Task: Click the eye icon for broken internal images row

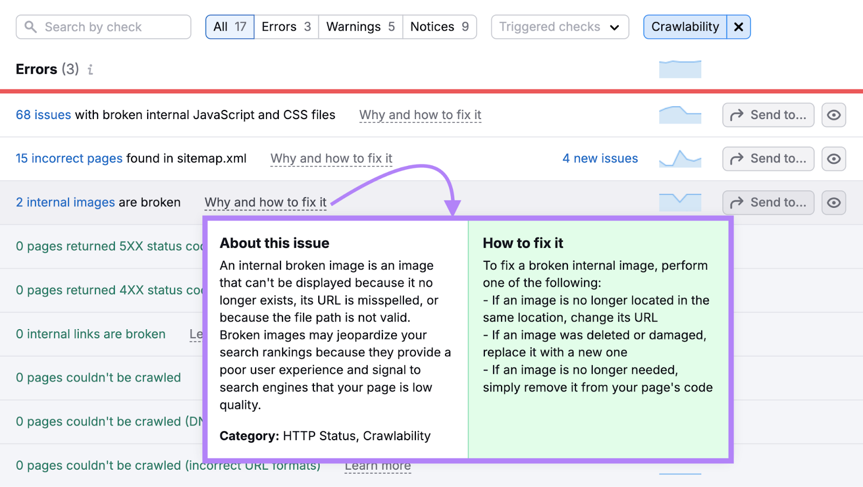Action: coord(833,203)
